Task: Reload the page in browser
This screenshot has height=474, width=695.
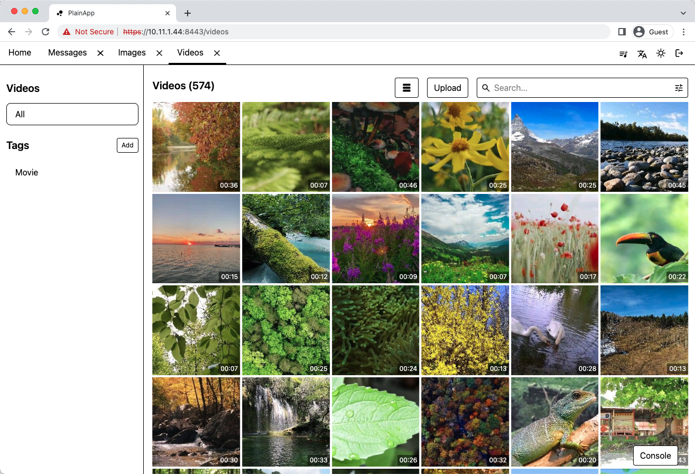Action: click(x=45, y=32)
